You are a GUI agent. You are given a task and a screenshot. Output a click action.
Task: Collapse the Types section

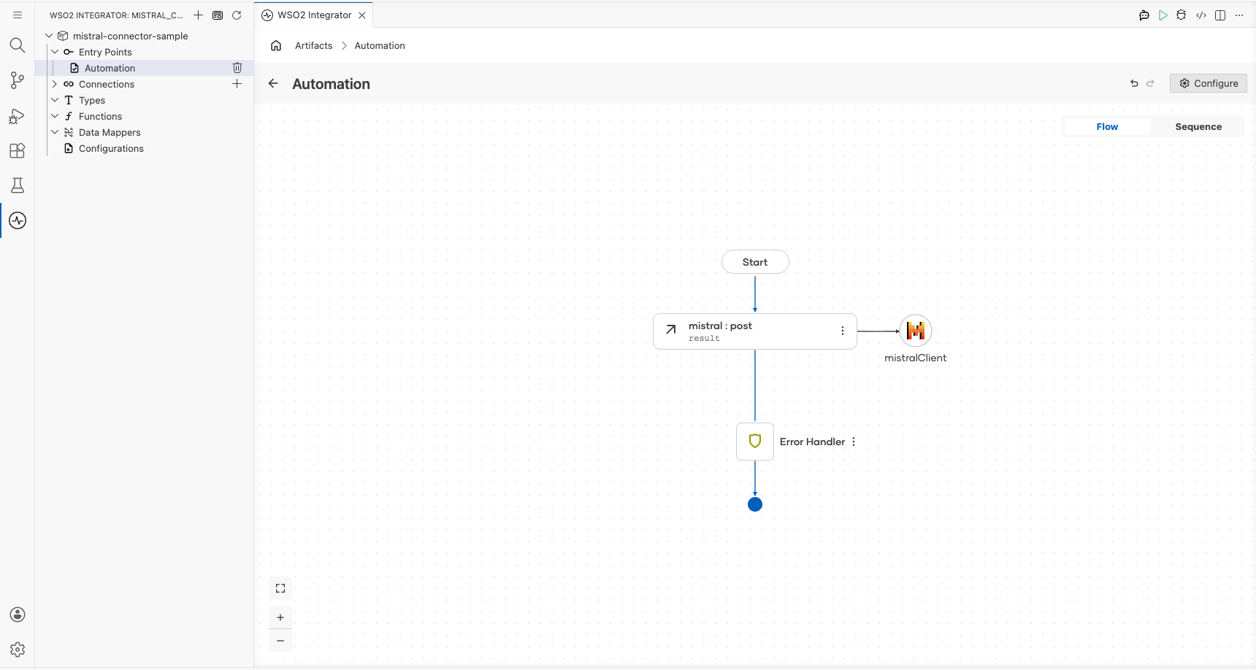point(55,100)
